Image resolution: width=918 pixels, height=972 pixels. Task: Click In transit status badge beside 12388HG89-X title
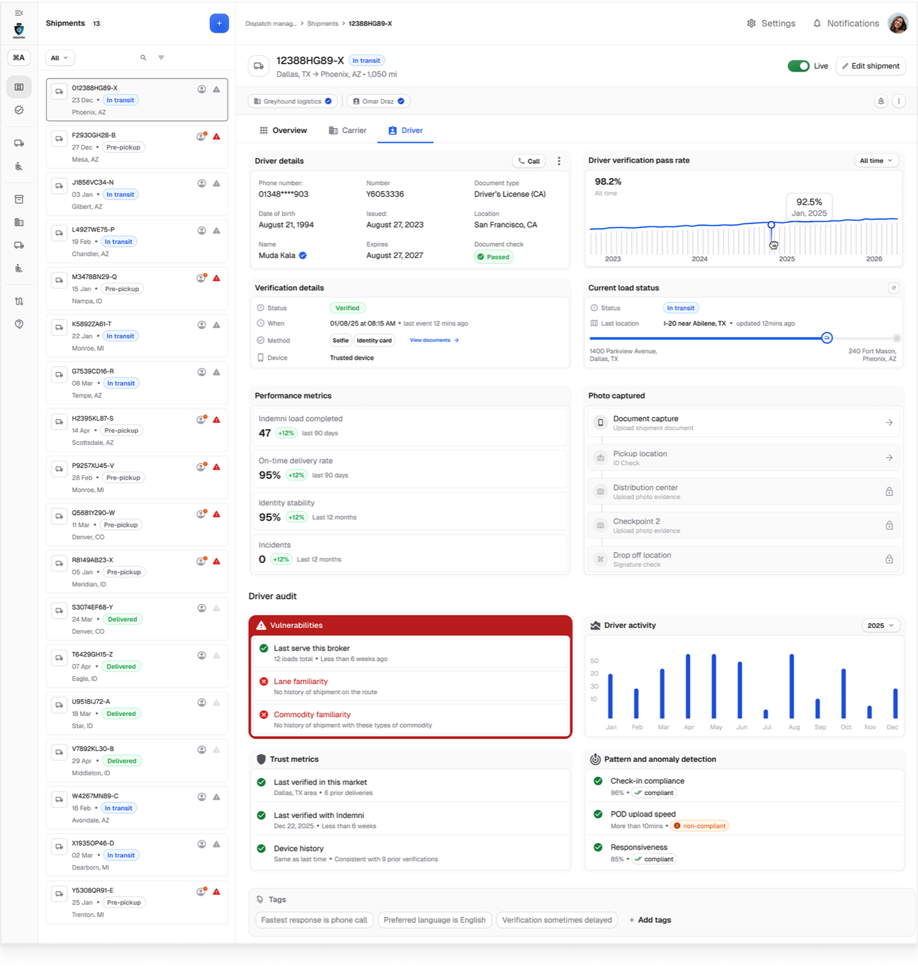(366, 60)
